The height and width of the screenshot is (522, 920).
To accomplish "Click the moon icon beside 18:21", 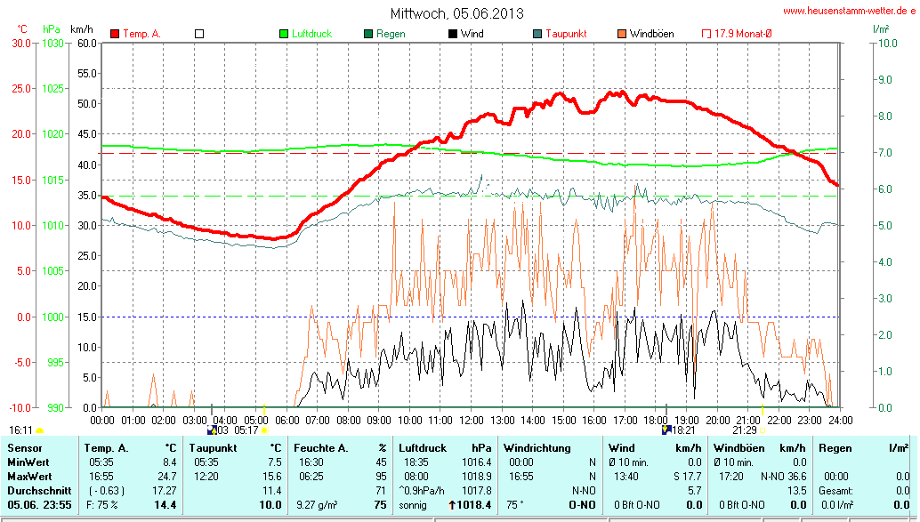I will pyautogui.click(x=666, y=430).
